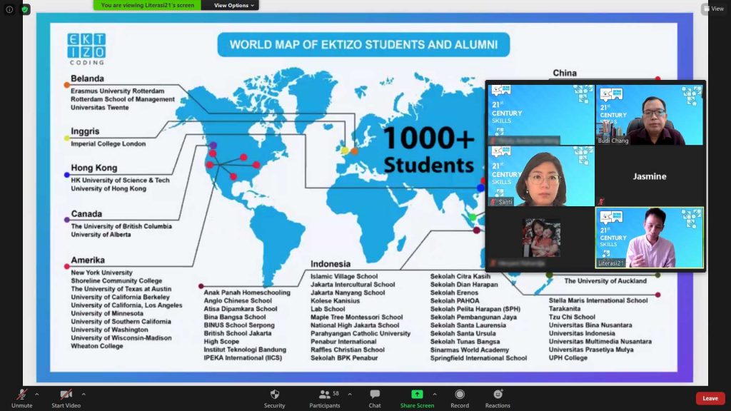
Task: Click the mute indicator on Santi's tile
Action: [x=493, y=201]
